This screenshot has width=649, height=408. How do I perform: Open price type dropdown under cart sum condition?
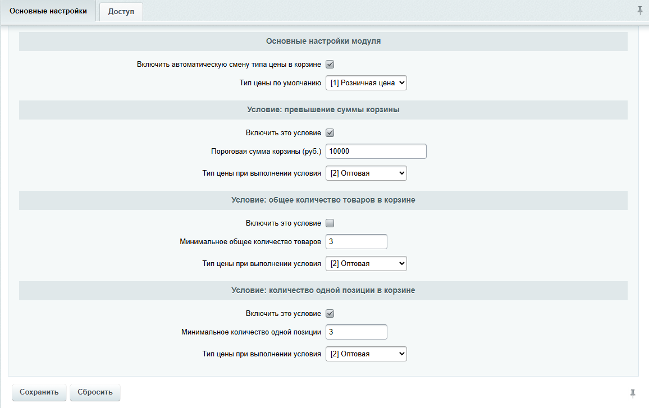pyautogui.click(x=366, y=173)
